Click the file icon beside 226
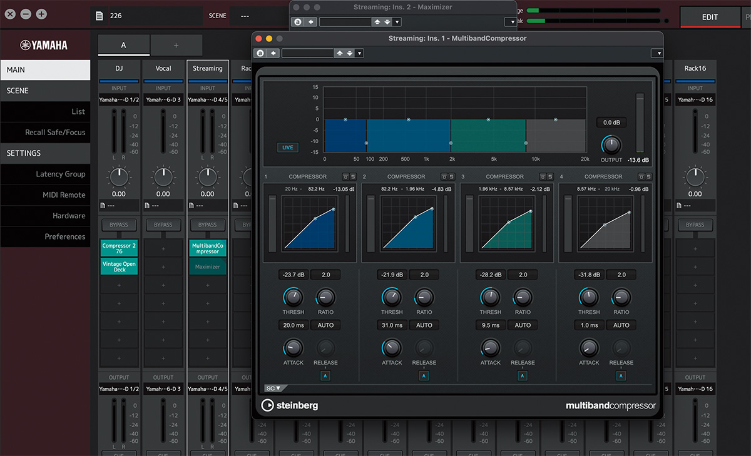This screenshot has width=751, height=456. coord(99,16)
